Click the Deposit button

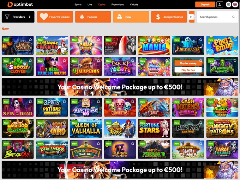coord(205,5)
